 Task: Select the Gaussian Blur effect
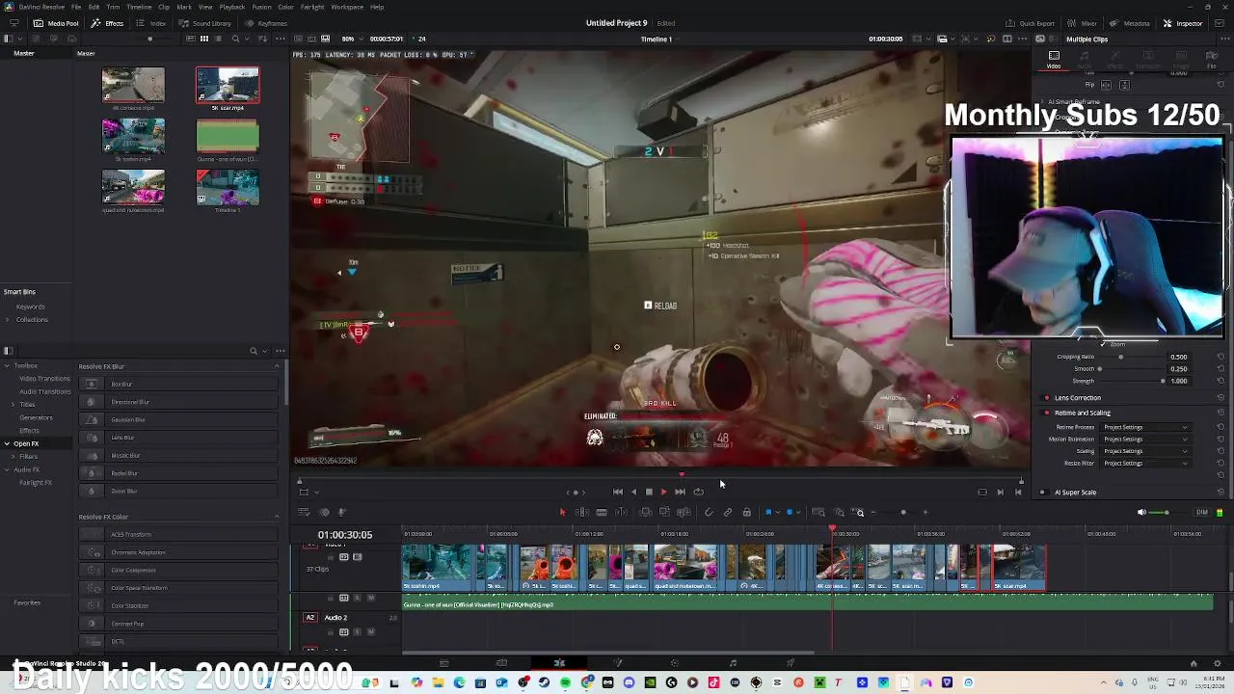(x=178, y=420)
